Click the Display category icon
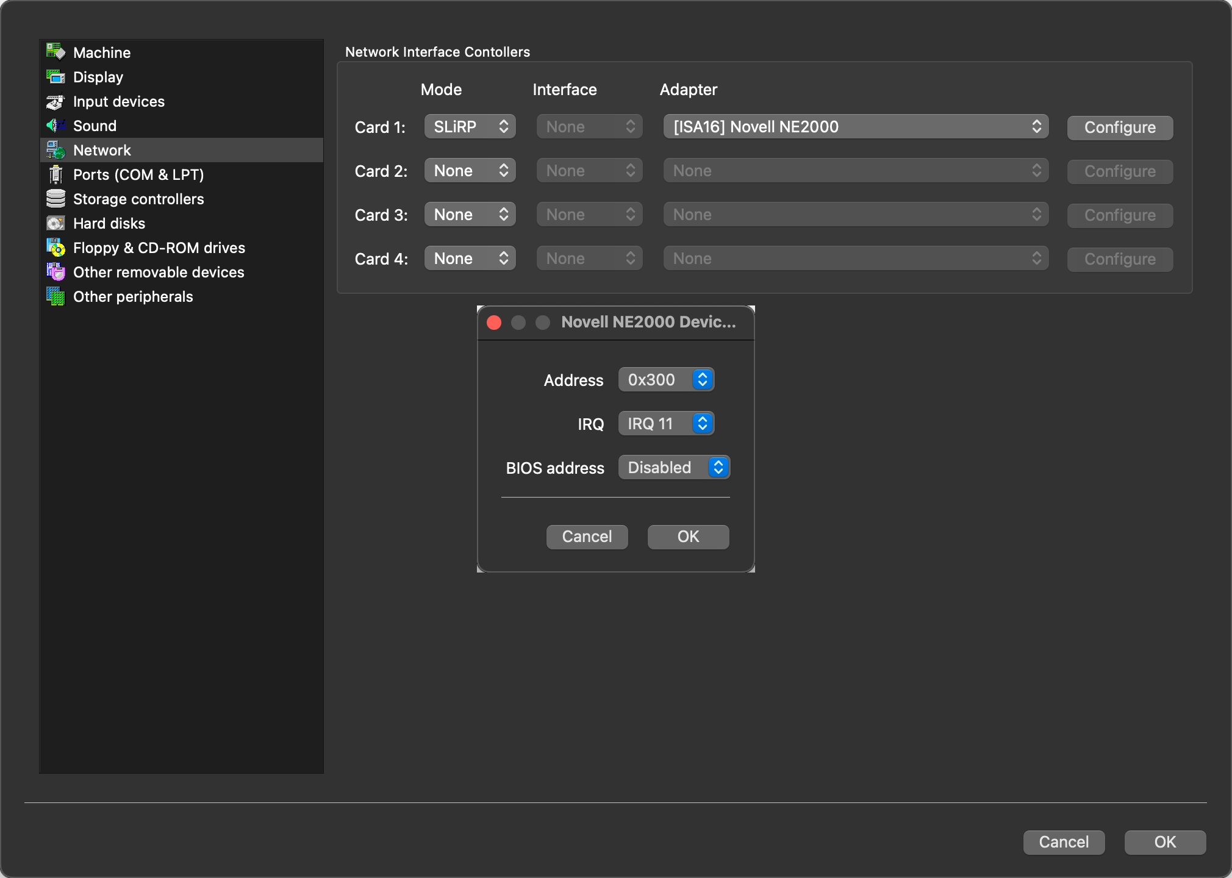 point(56,77)
